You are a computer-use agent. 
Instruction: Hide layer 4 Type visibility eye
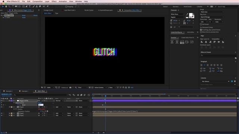coord(1,115)
